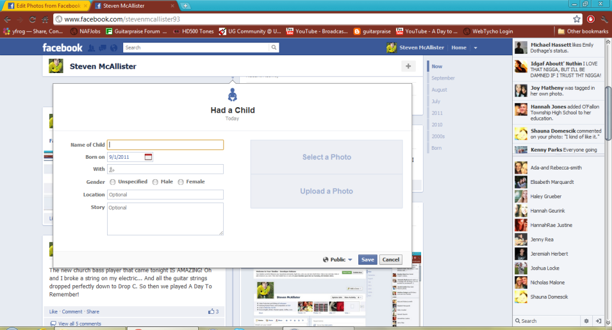Click the search magnifier button

[x=274, y=48]
